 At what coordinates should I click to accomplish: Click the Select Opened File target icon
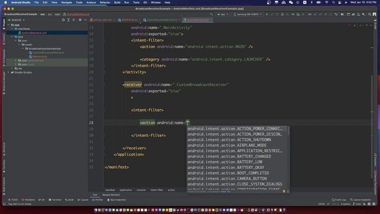[x=64, y=20]
